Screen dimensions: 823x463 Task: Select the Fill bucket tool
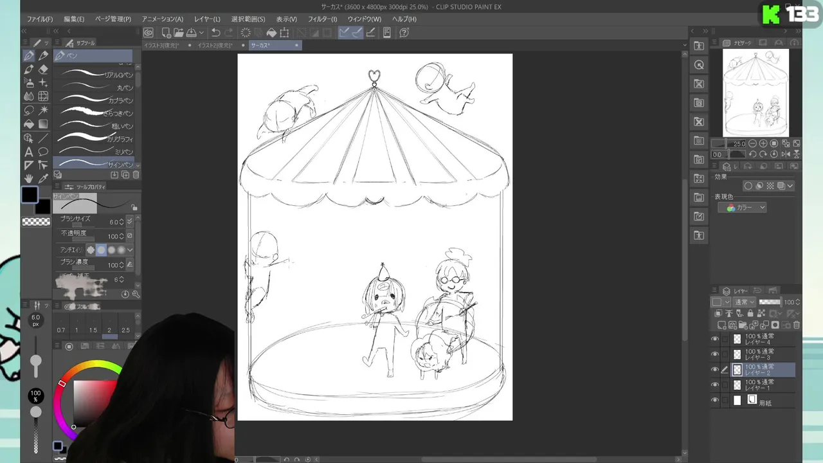(x=29, y=124)
